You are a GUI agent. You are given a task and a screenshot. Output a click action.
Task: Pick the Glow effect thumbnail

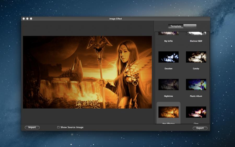(196, 112)
